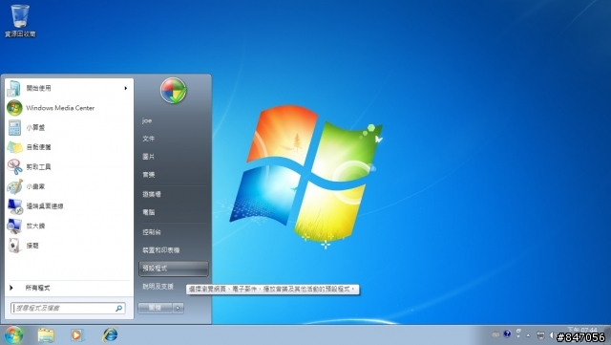Click the Start orb button

pos(14,334)
